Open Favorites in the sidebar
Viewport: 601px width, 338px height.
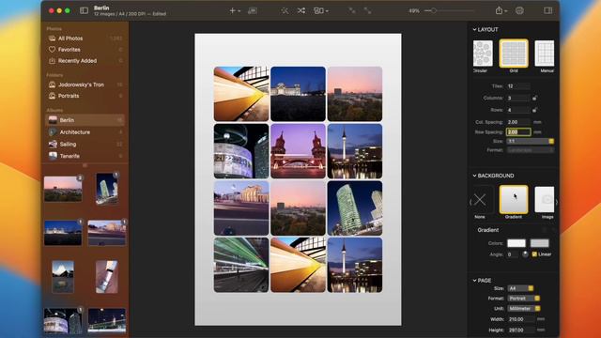click(85, 50)
